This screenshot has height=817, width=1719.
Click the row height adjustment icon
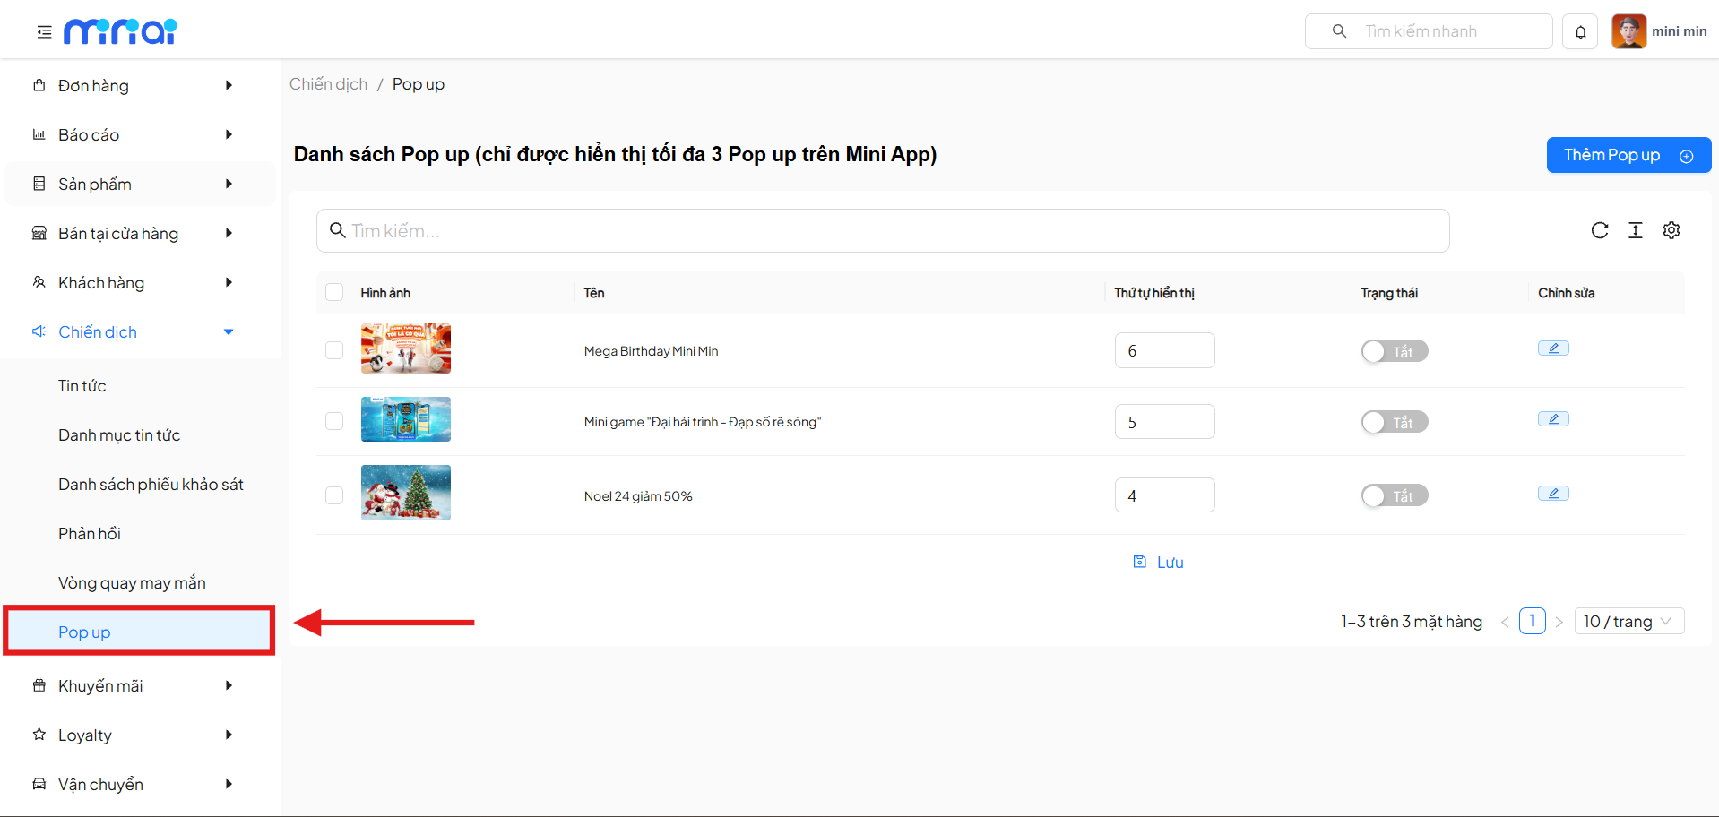(1636, 230)
